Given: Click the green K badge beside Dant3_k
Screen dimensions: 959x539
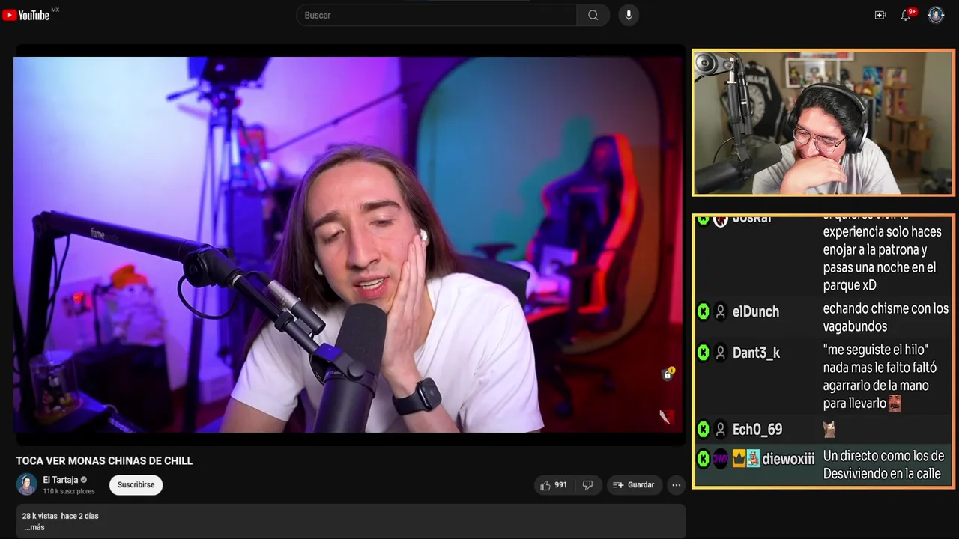Looking at the screenshot, I should [x=703, y=352].
